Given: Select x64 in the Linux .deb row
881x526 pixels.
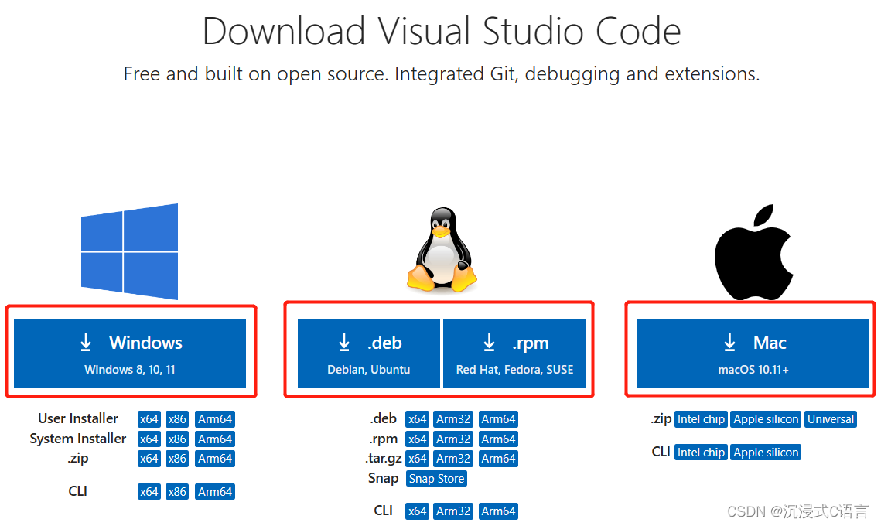Looking at the screenshot, I should [x=417, y=419].
